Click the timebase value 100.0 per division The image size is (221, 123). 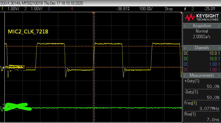146,9
